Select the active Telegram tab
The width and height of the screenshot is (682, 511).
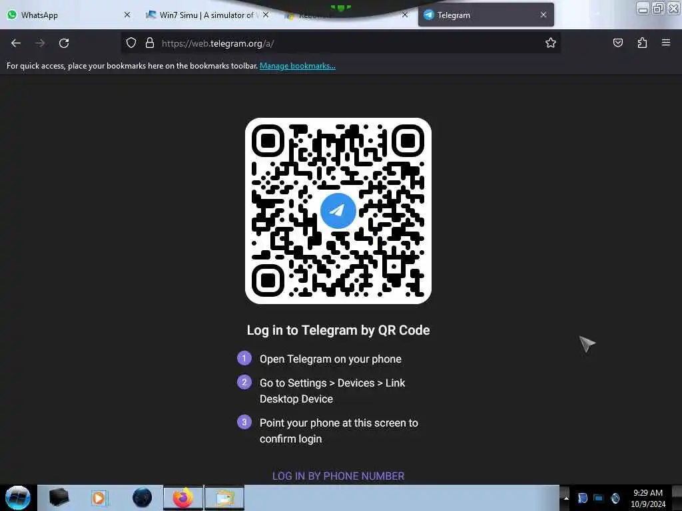click(x=486, y=15)
